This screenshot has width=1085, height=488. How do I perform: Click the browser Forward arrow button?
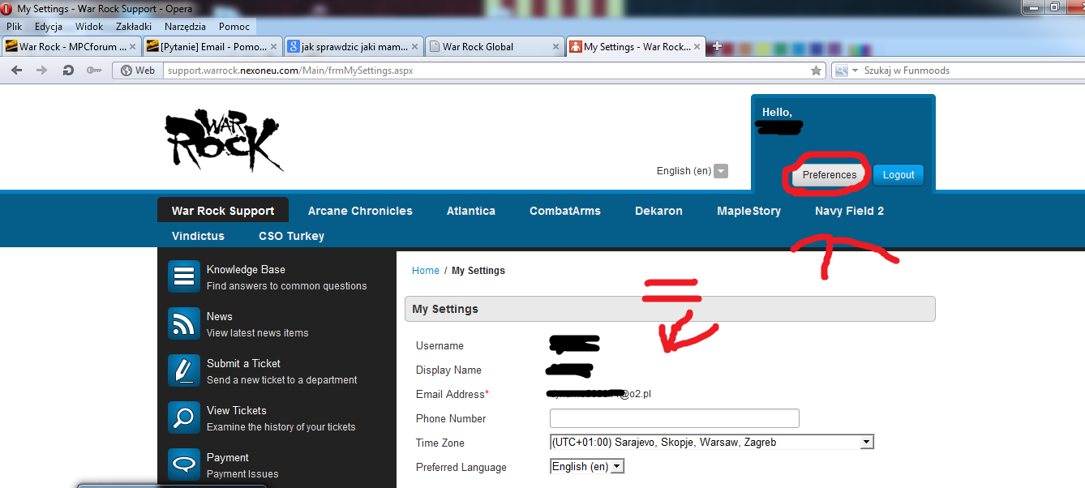point(42,71)
